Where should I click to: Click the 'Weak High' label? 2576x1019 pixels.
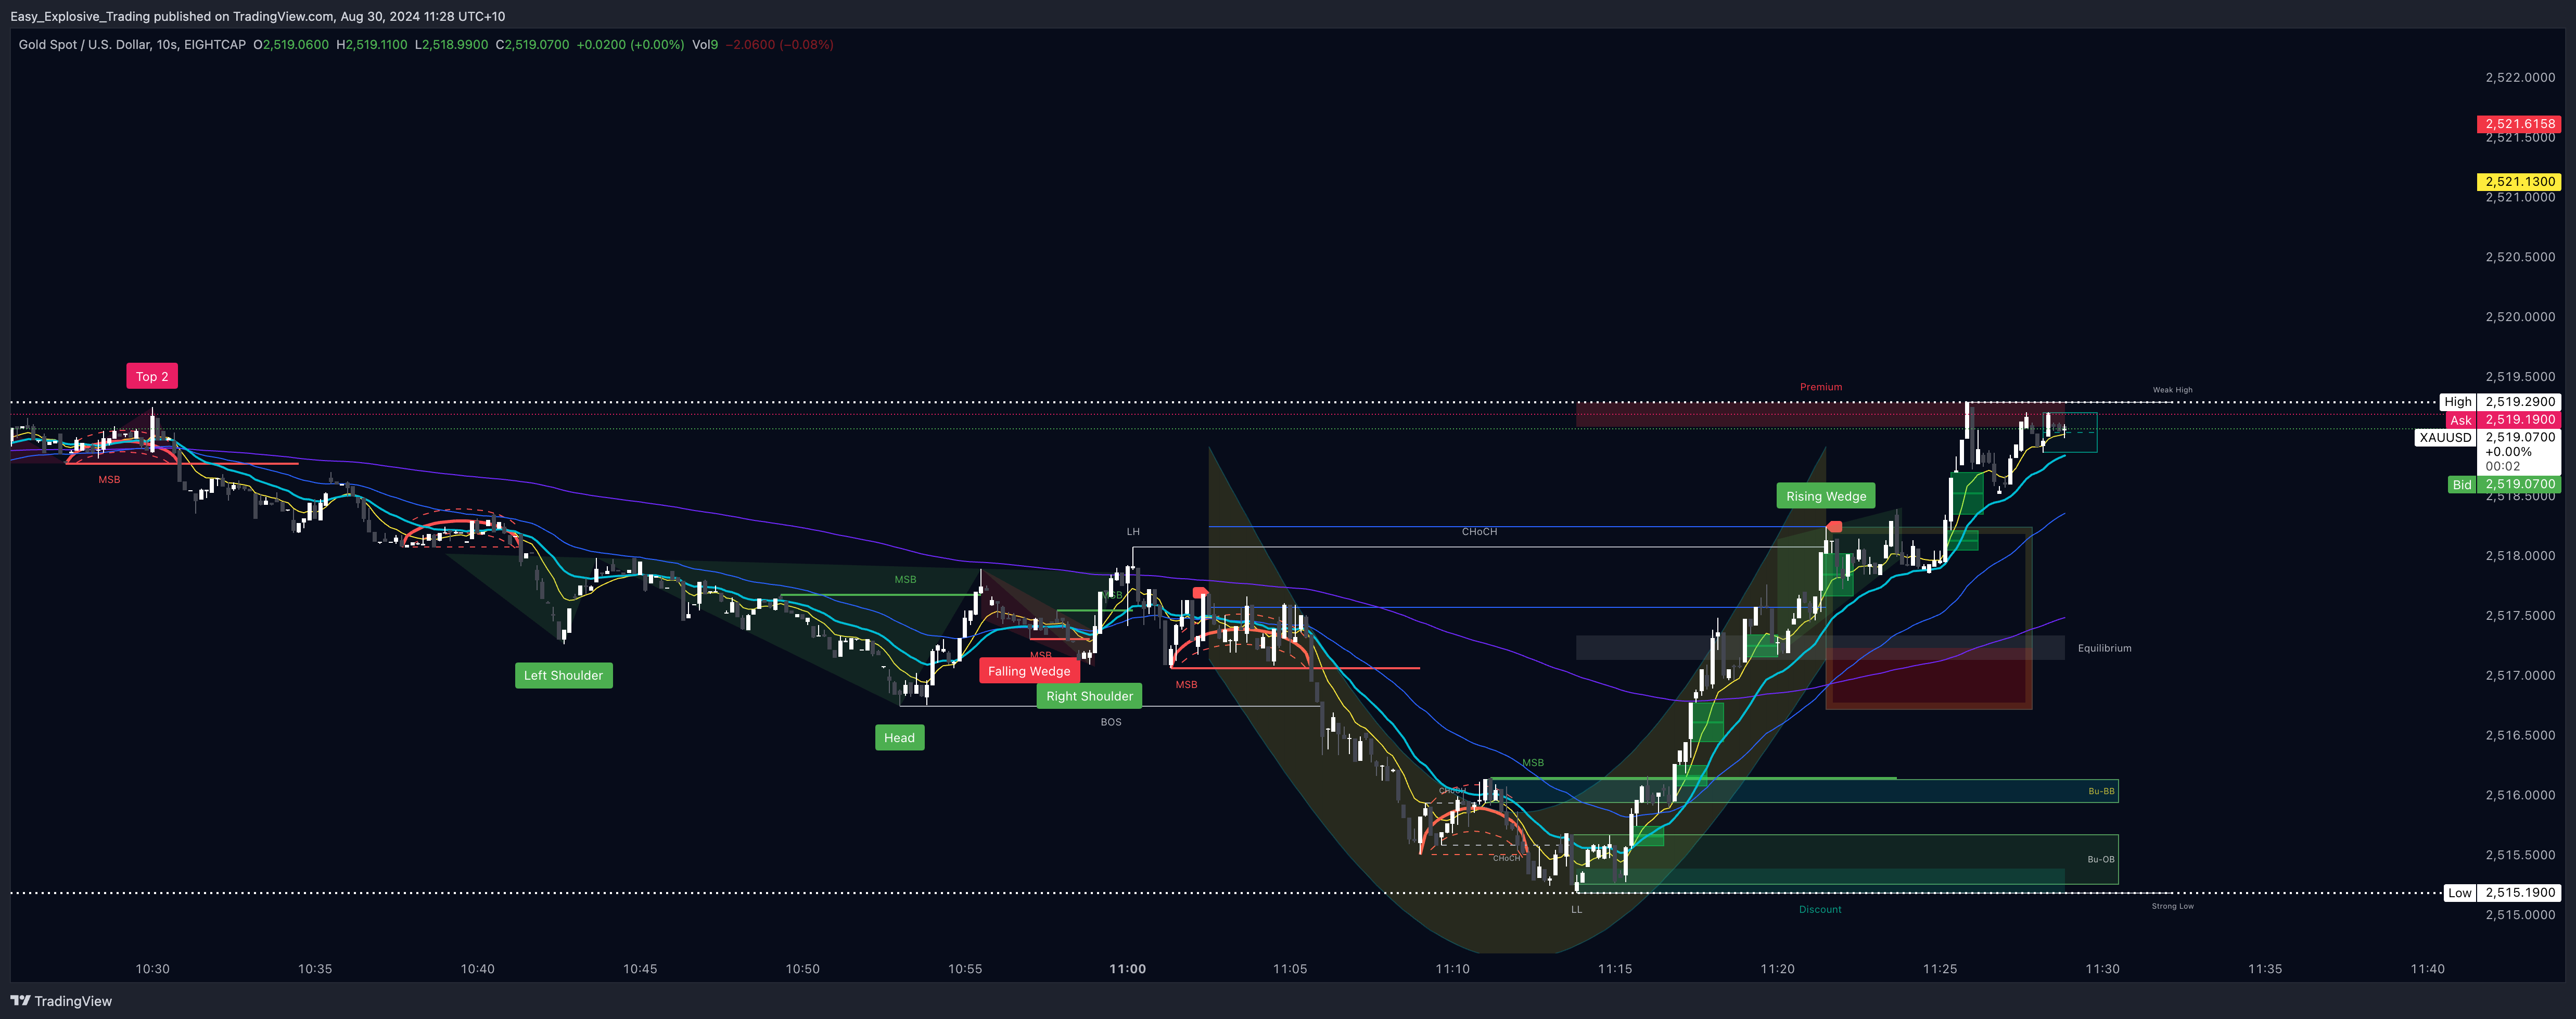pos(2172,390)
